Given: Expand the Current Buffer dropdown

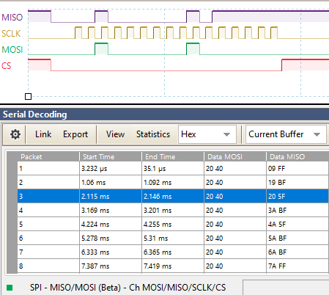Looking at the screenshot, I should click(x=286, y=134).
